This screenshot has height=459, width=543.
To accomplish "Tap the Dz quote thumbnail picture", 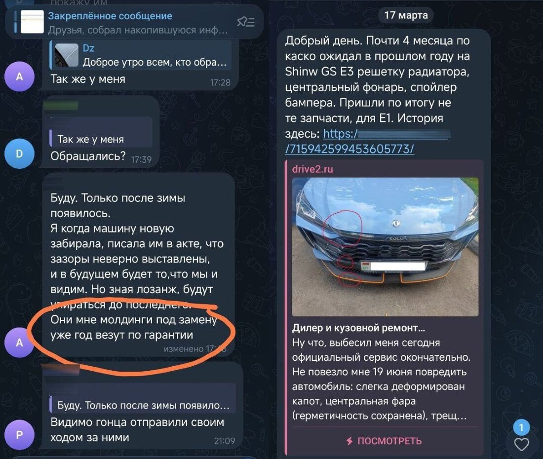I will point(67,55).
